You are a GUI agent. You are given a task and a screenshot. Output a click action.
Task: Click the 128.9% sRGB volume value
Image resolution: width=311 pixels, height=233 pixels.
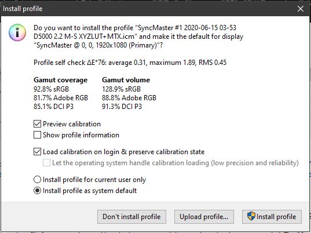[122, 89]
